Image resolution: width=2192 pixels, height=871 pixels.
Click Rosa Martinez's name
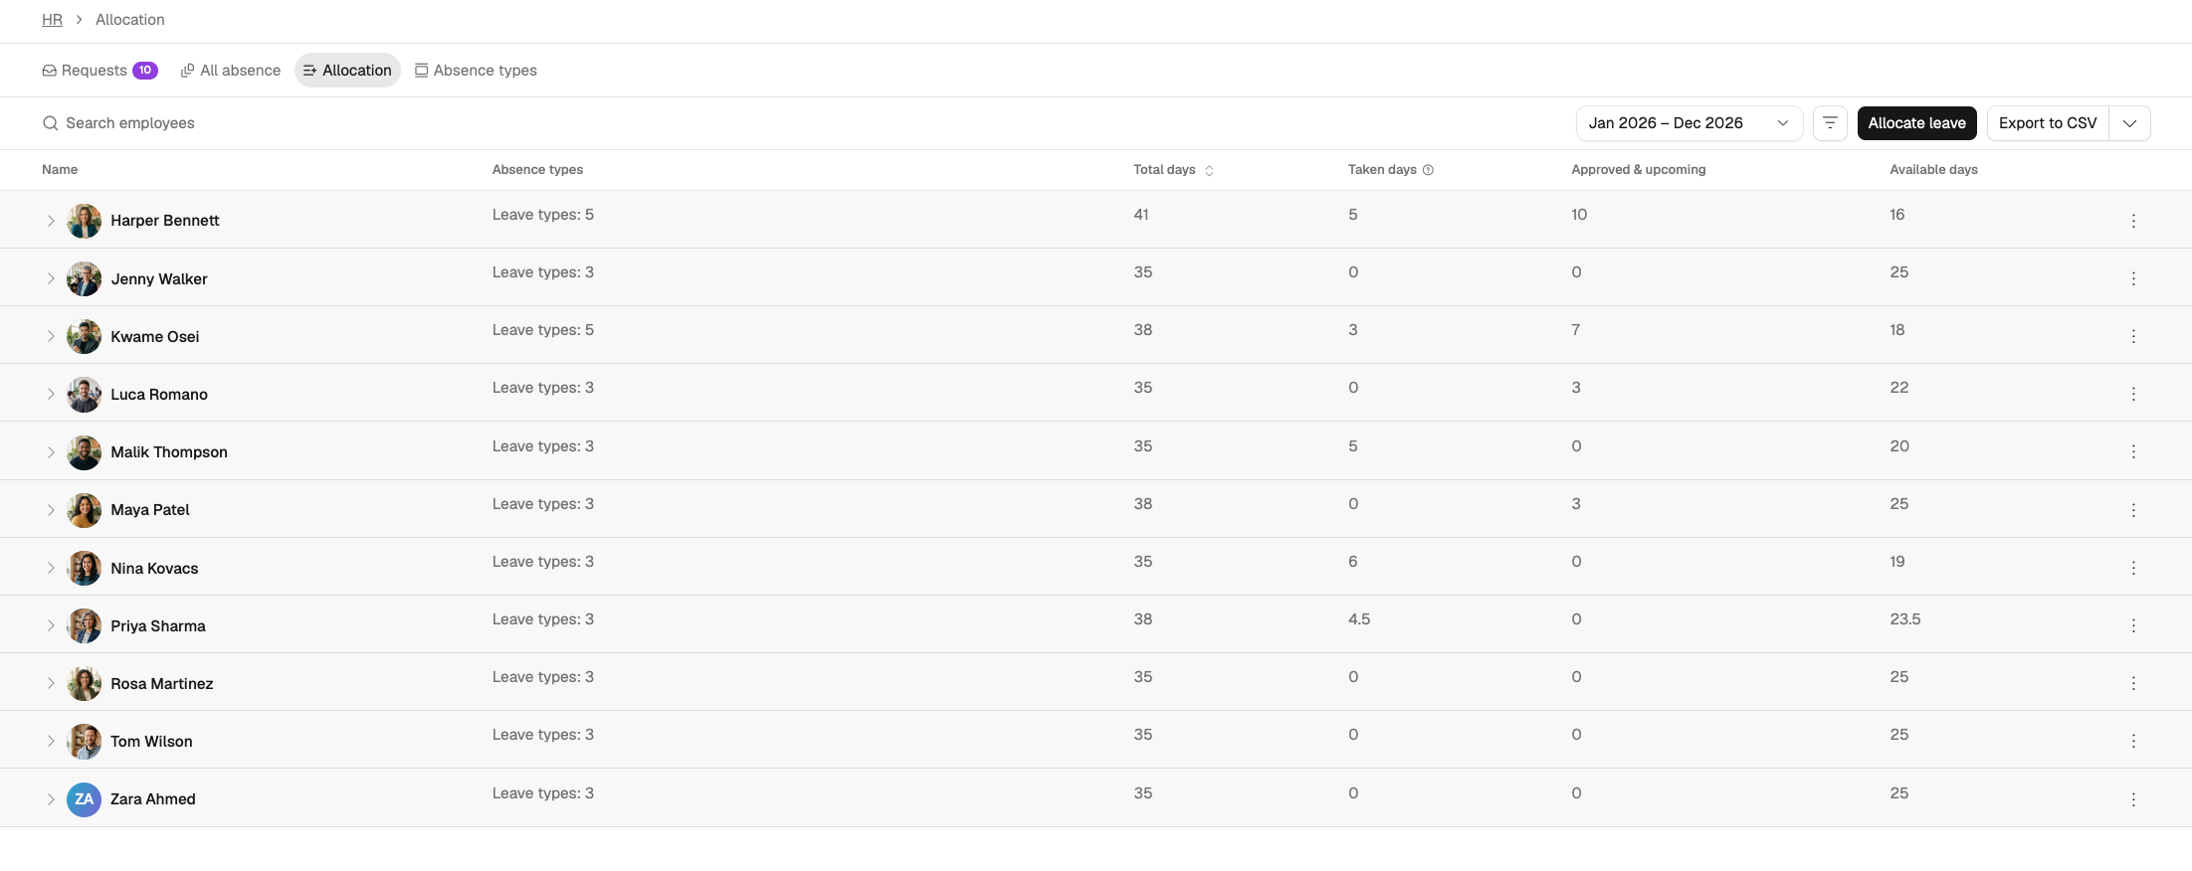[162, 684]
